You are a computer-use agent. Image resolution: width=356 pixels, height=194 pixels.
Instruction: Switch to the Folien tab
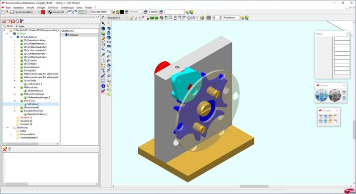pos(20,26)
